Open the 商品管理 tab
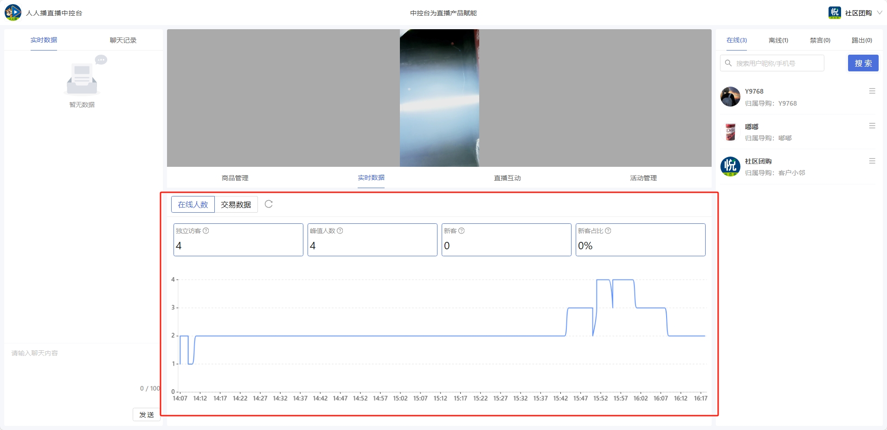 coord(235,178)
